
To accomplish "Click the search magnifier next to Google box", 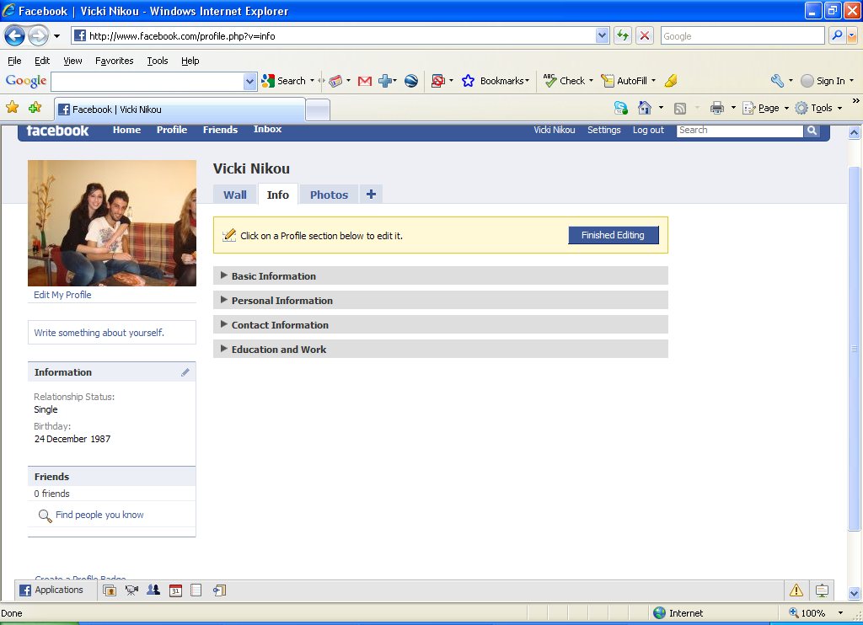I will [x=837, y=35].
